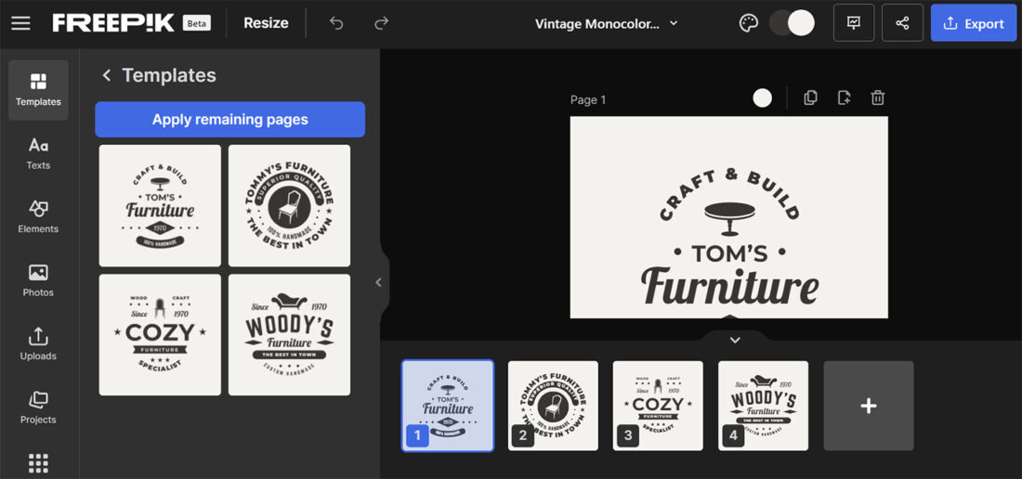Delete Page 1 with trash icon
This screenshot has width=1022, height=479.
878,98
